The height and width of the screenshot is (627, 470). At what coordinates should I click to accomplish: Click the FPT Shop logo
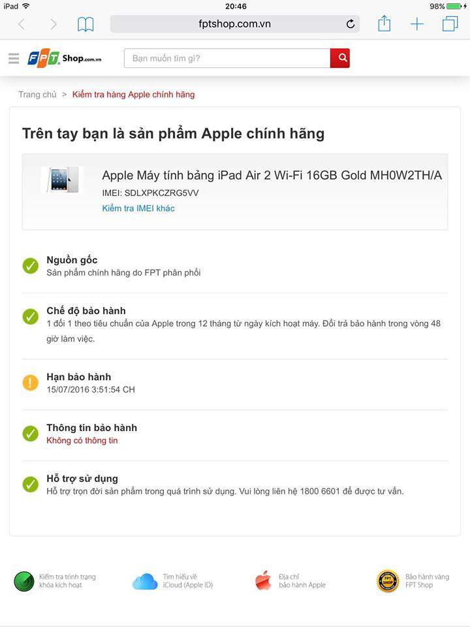[64, 59]
